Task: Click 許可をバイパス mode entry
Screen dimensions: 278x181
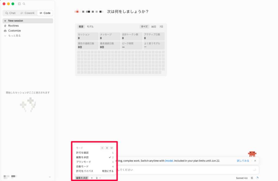Action: (85, 171)
